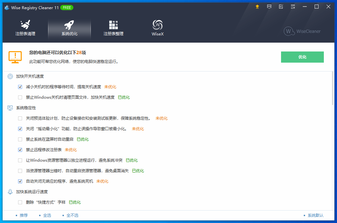Open the hamburger menu icon

(293, 6)
